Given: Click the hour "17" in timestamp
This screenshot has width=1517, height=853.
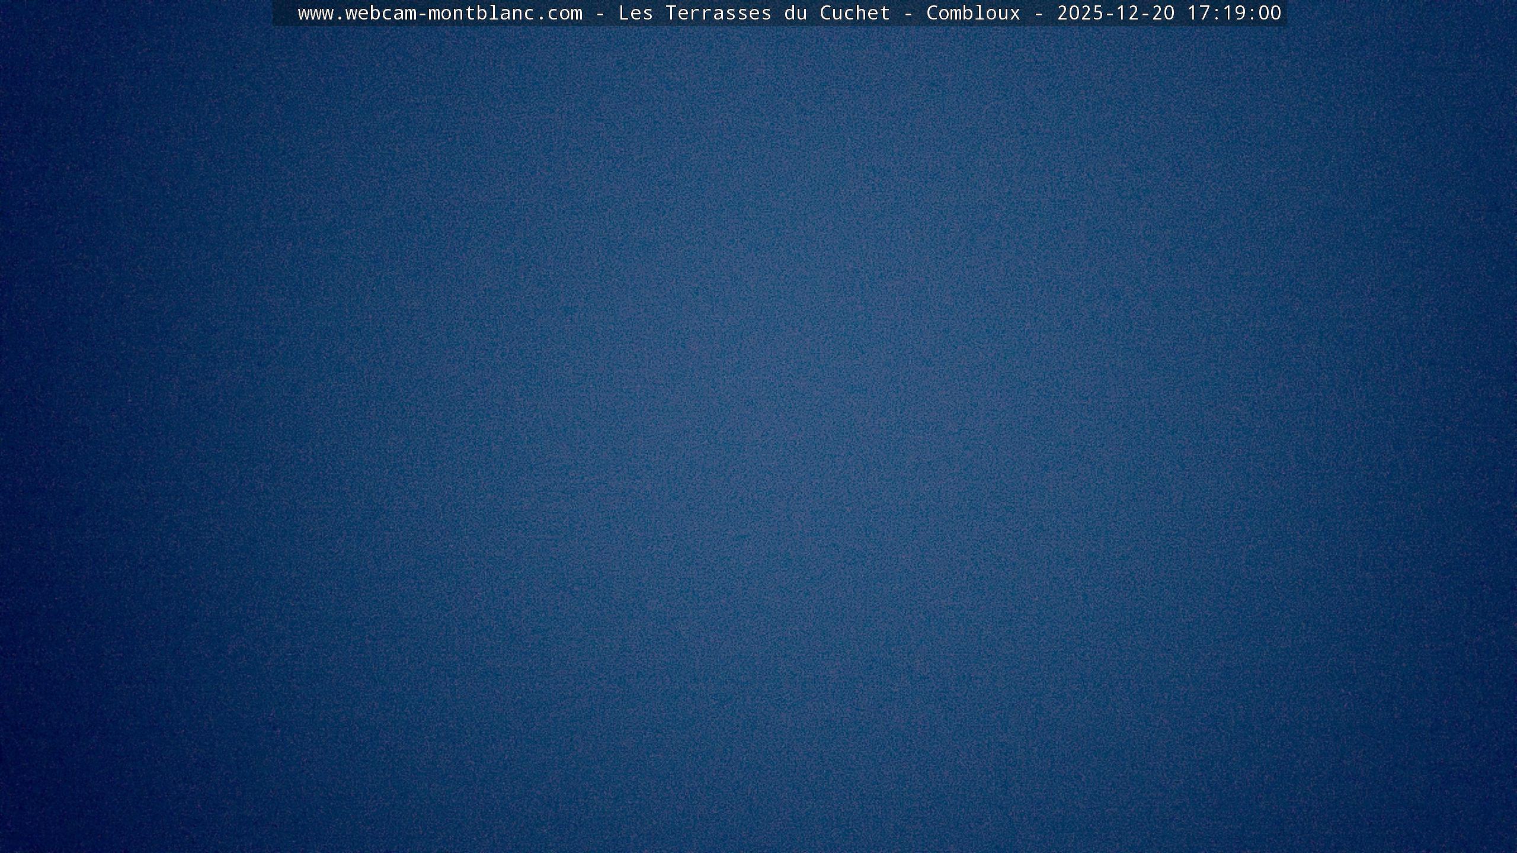Looking at the screenshot, I should [1198, 13].
